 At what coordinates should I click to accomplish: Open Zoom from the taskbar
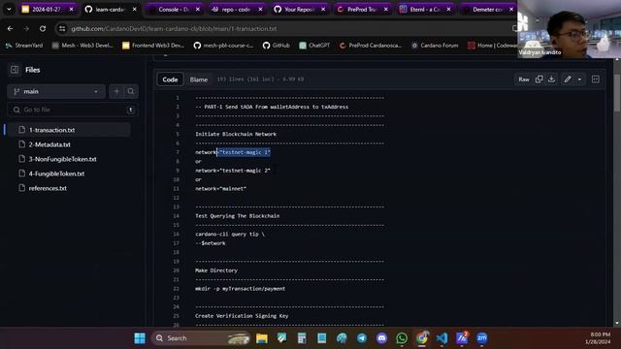(482, 338)
